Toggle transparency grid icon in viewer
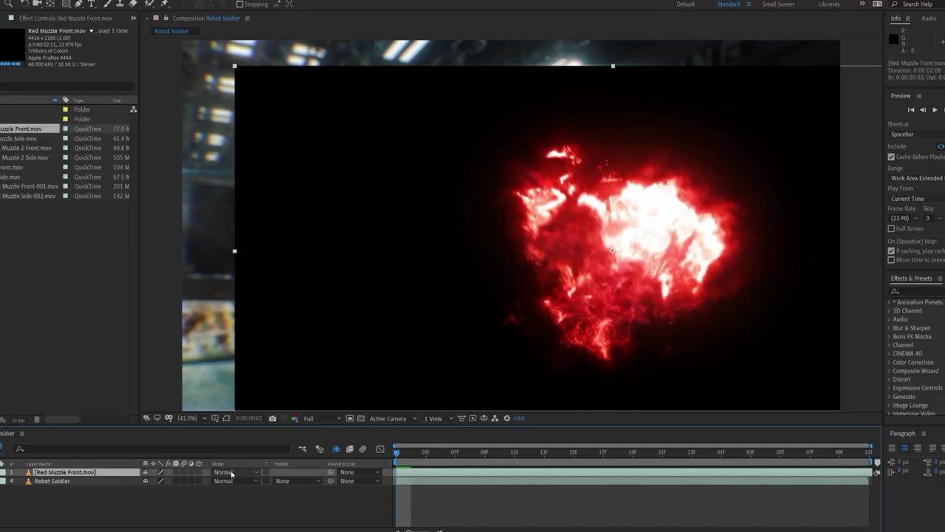945x532 pixels. click(x=360, y=418)
